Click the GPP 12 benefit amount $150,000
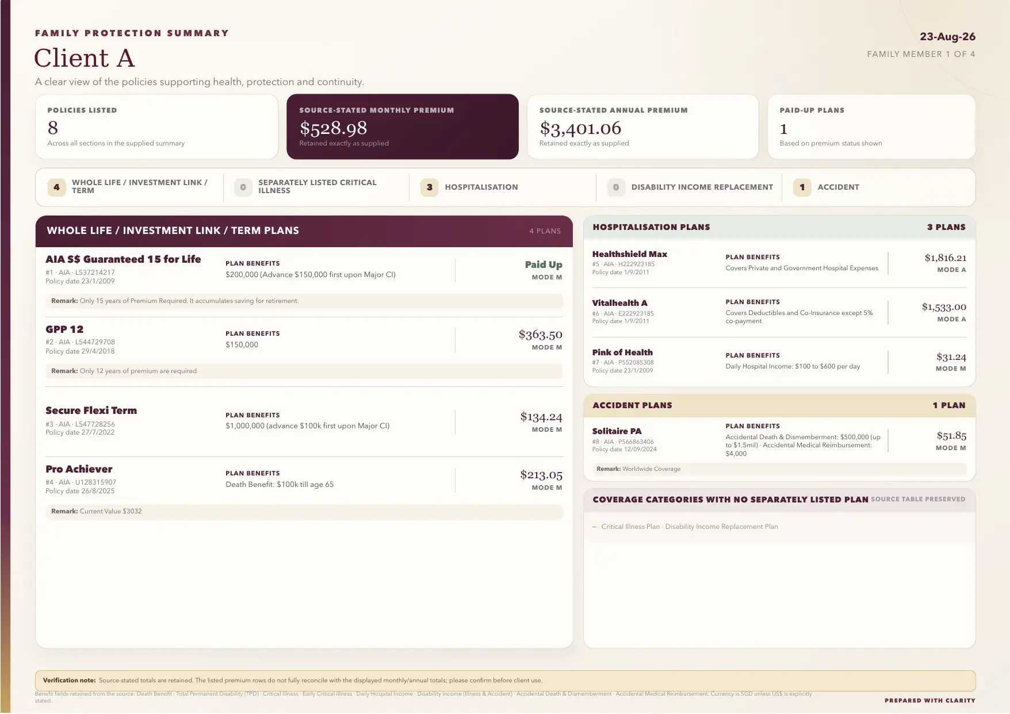 tap(242, 345)
